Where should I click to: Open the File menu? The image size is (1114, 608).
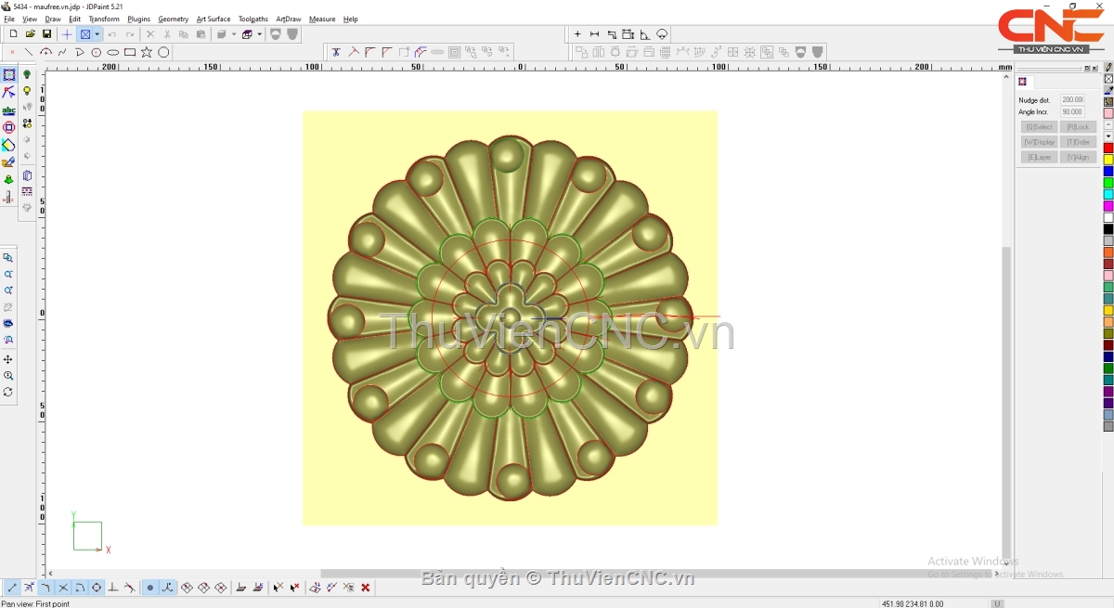(x=9, y=19)
